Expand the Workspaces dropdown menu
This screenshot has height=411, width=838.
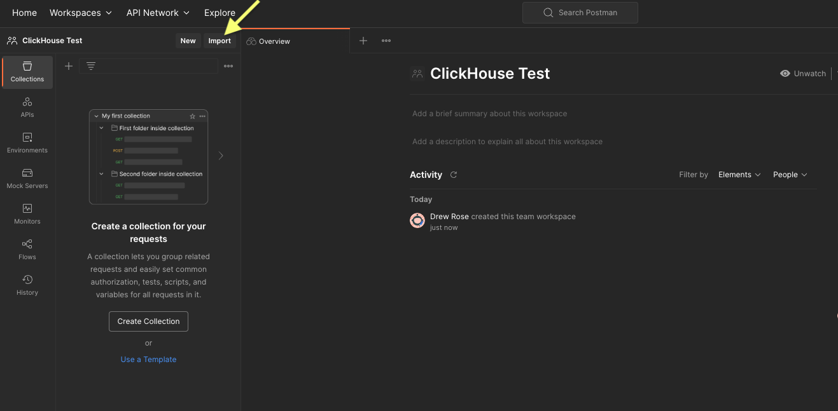point(81,13)
